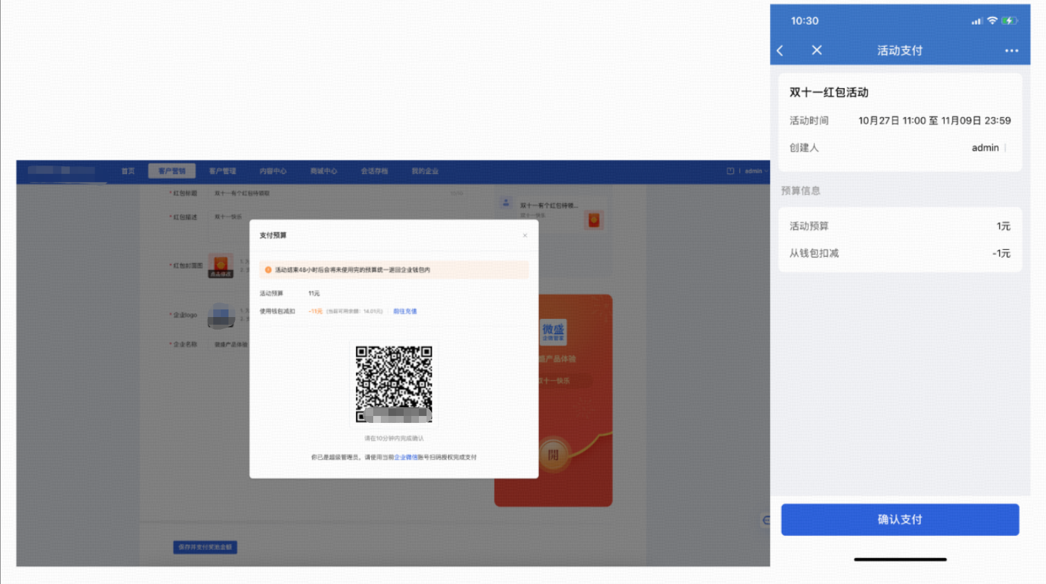1046x584 pixels.
Task: Tap the 活动时间 date range text
Action: (934, 120)
